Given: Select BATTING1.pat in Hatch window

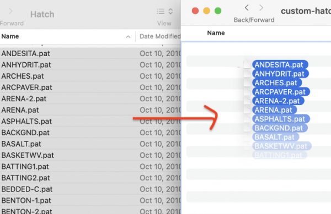Looking at the screenshot, I should click(25, 167).
